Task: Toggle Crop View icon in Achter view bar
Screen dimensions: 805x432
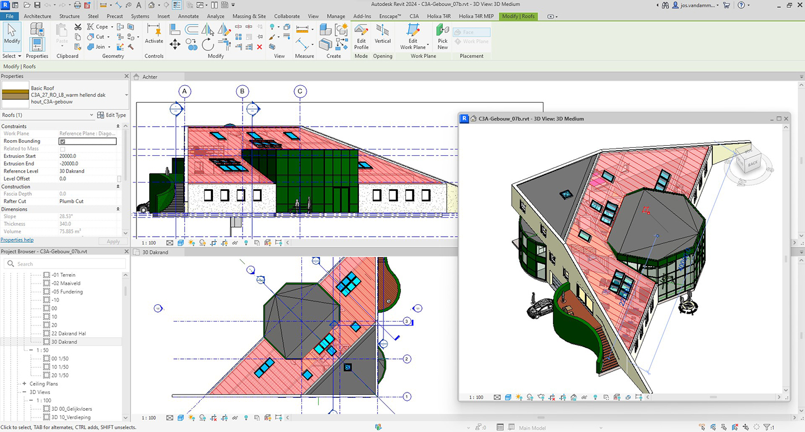Action: click(x=214, y=243)
